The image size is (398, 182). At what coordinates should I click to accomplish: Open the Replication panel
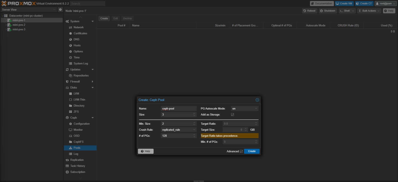coord(77,160)
